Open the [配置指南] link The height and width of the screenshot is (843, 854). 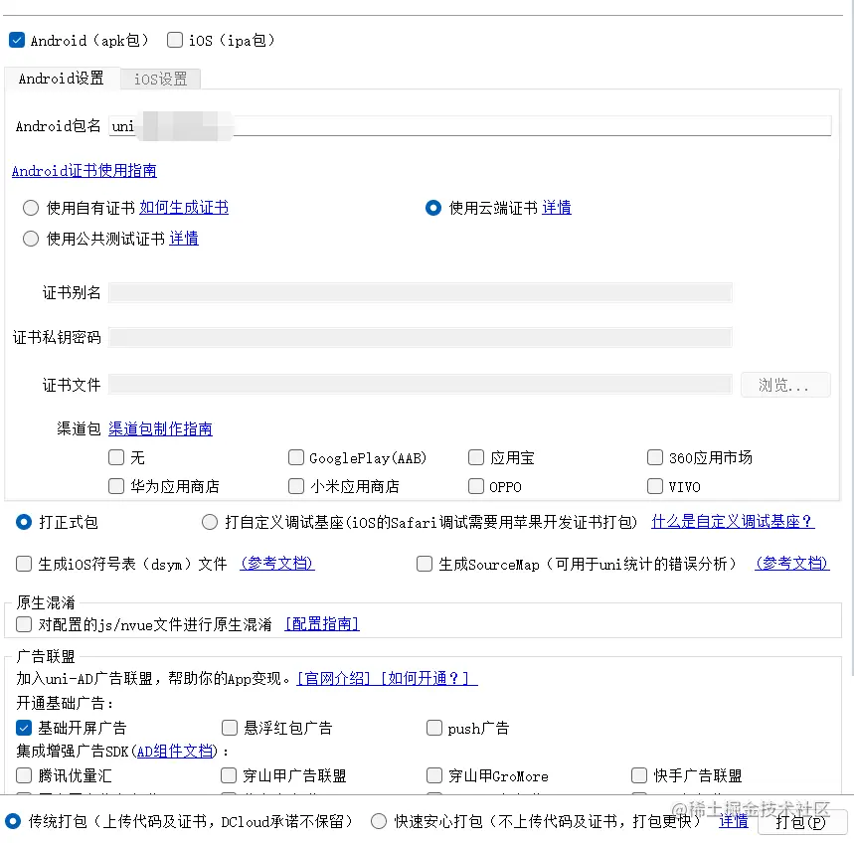point(322,624)
